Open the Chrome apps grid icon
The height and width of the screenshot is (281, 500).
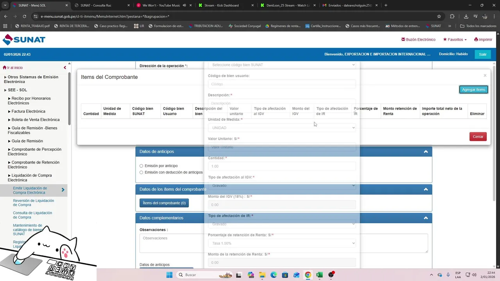tap(5, 26)
